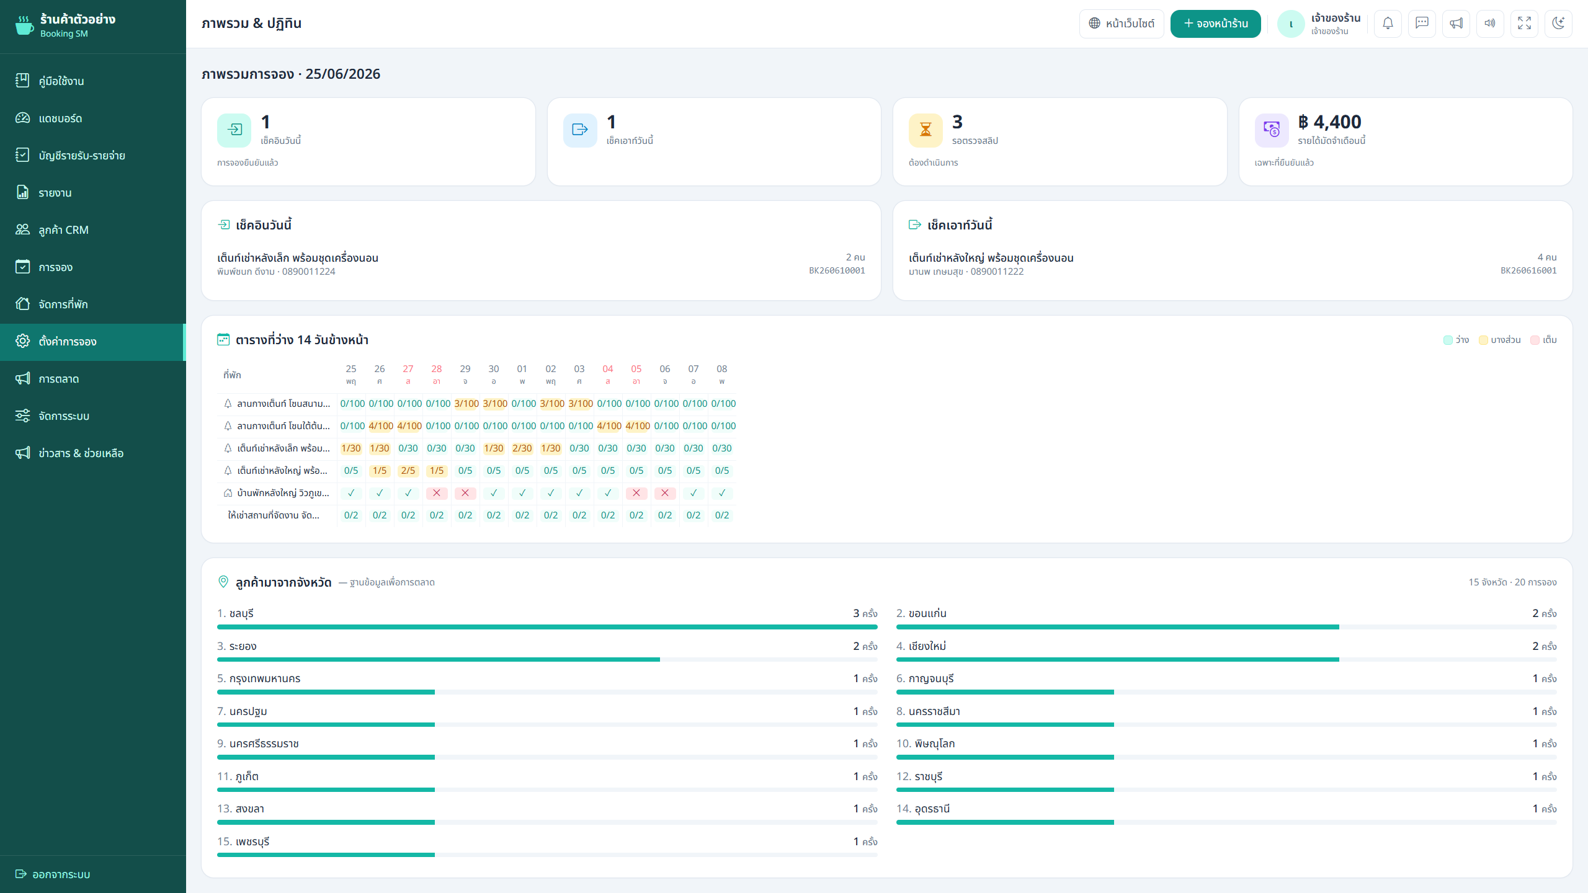Click the monthly revenue money icon
1588x893 pixels.
click(1272, 130)
